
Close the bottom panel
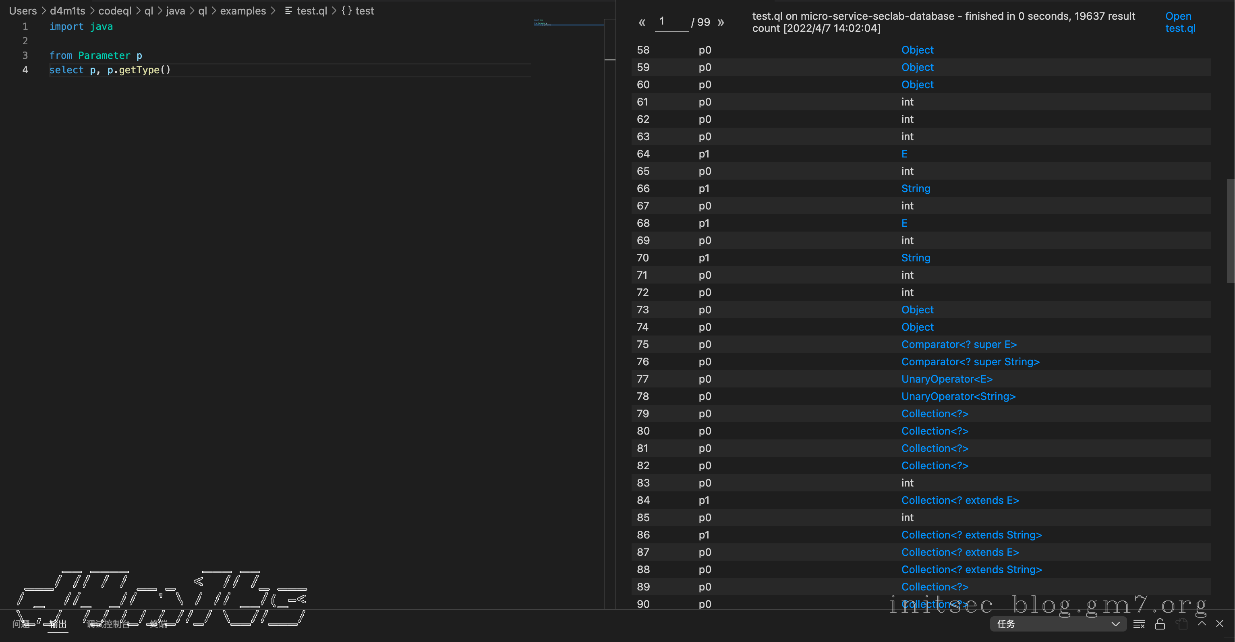click(x=1220, y=623)
